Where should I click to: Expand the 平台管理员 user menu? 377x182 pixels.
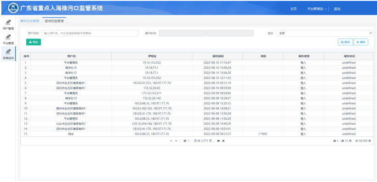pos(317,9)
